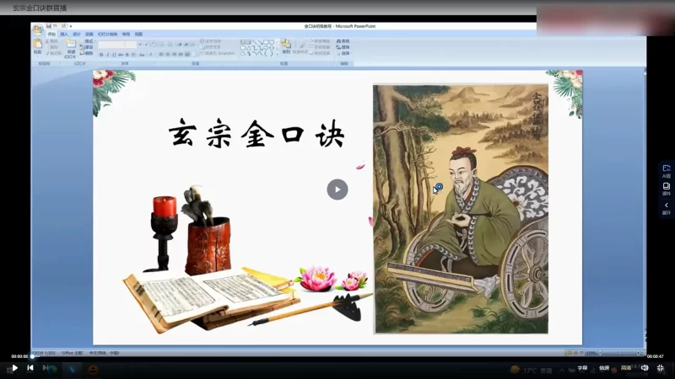Skip to the next video
Image resolution: width=675 pixels, height=379 pixels.
(30, 368)
